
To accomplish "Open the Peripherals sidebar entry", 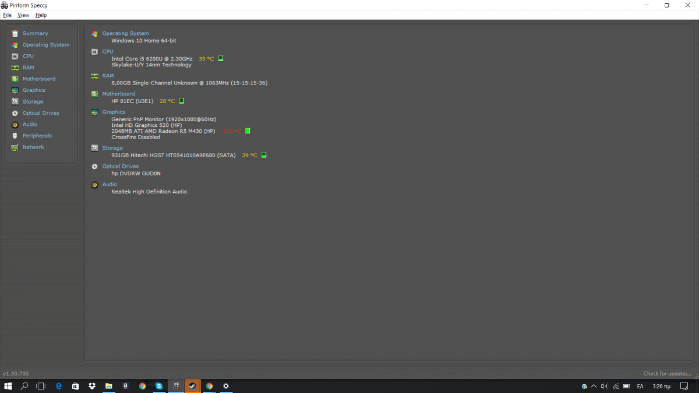I will [37, 136].
